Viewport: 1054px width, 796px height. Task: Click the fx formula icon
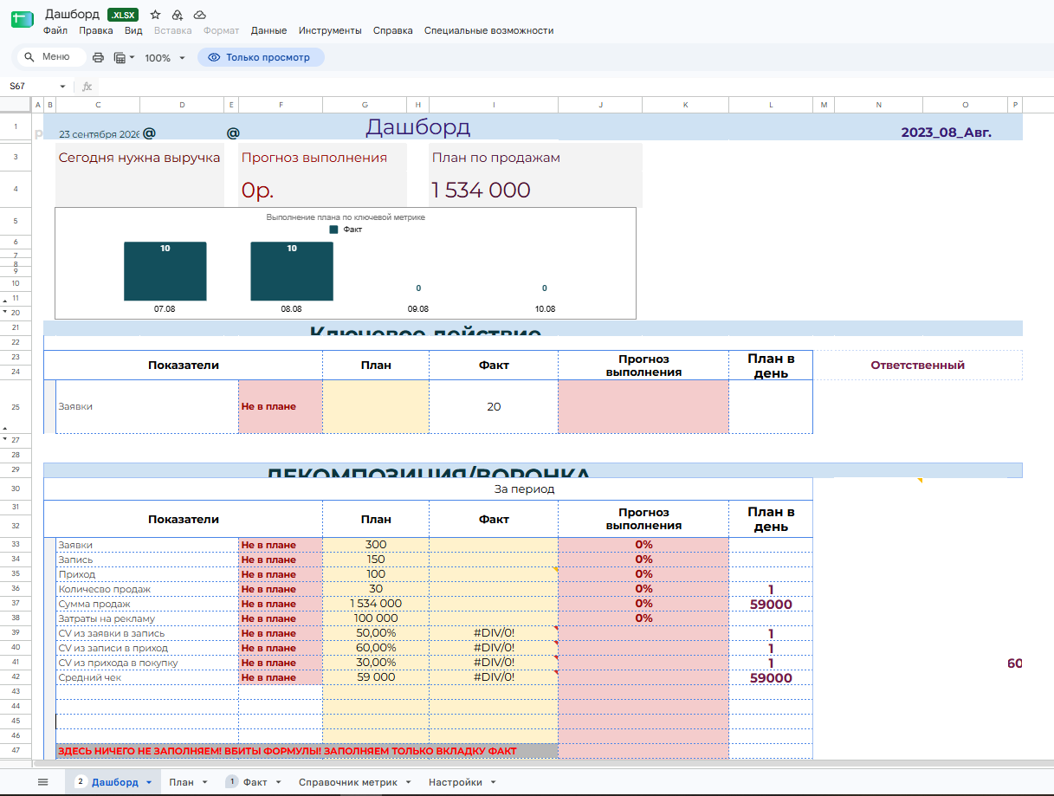click(87, 87)
